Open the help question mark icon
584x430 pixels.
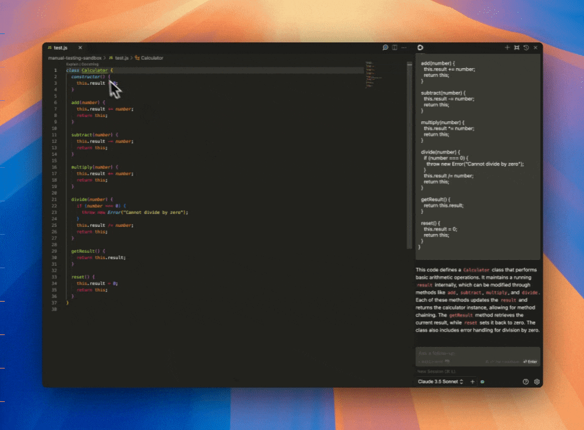click(x=525, y=382)
